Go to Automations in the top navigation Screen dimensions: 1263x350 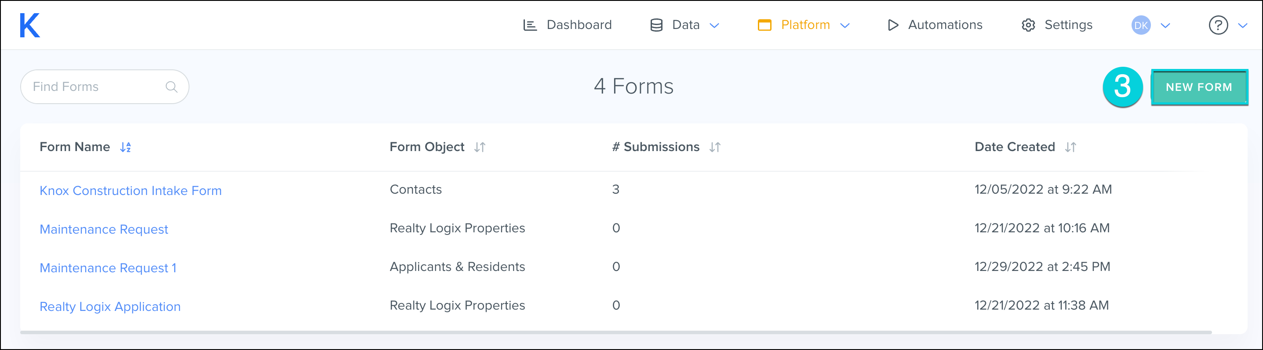click(935, 25)
